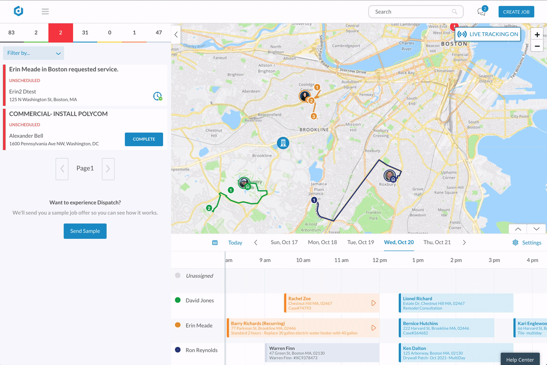Select the 1 count tab
Image resolution: width=547 pixels, height=365 pixels.
click(134, 33)
